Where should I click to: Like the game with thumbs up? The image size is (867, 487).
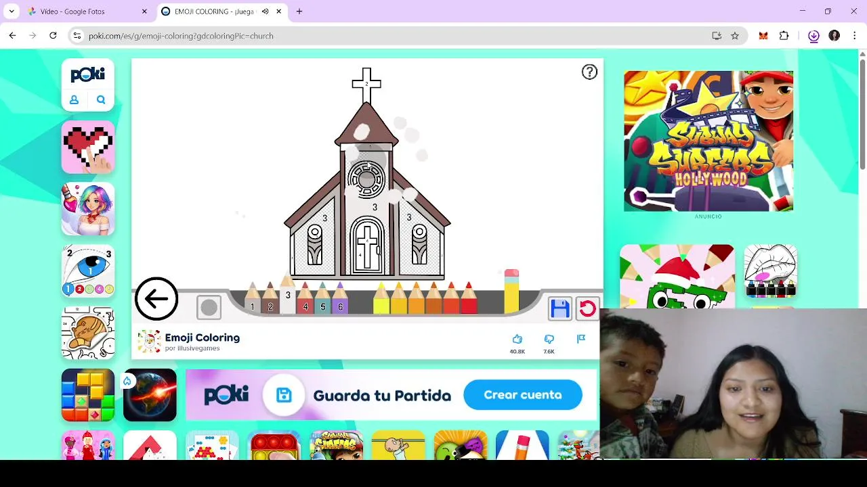pos(517,339)
